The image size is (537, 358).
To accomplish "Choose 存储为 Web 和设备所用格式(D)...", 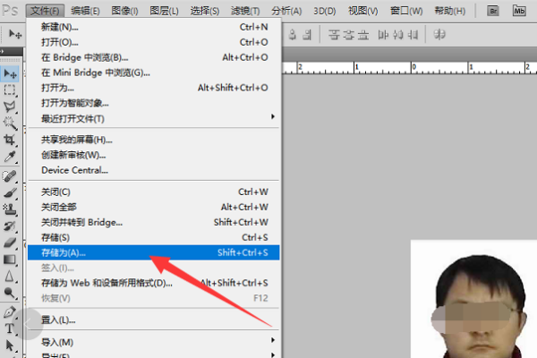I will coord(106,283).
